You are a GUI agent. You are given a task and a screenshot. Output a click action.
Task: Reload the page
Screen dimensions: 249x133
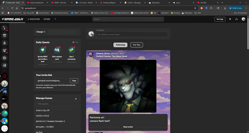(12, 8)
